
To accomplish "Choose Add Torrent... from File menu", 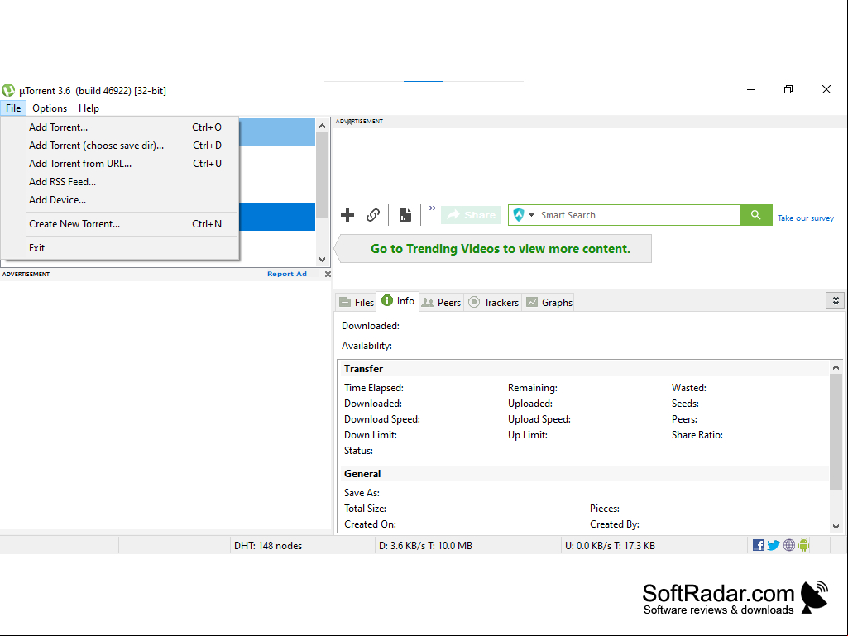I will point(120,127).
